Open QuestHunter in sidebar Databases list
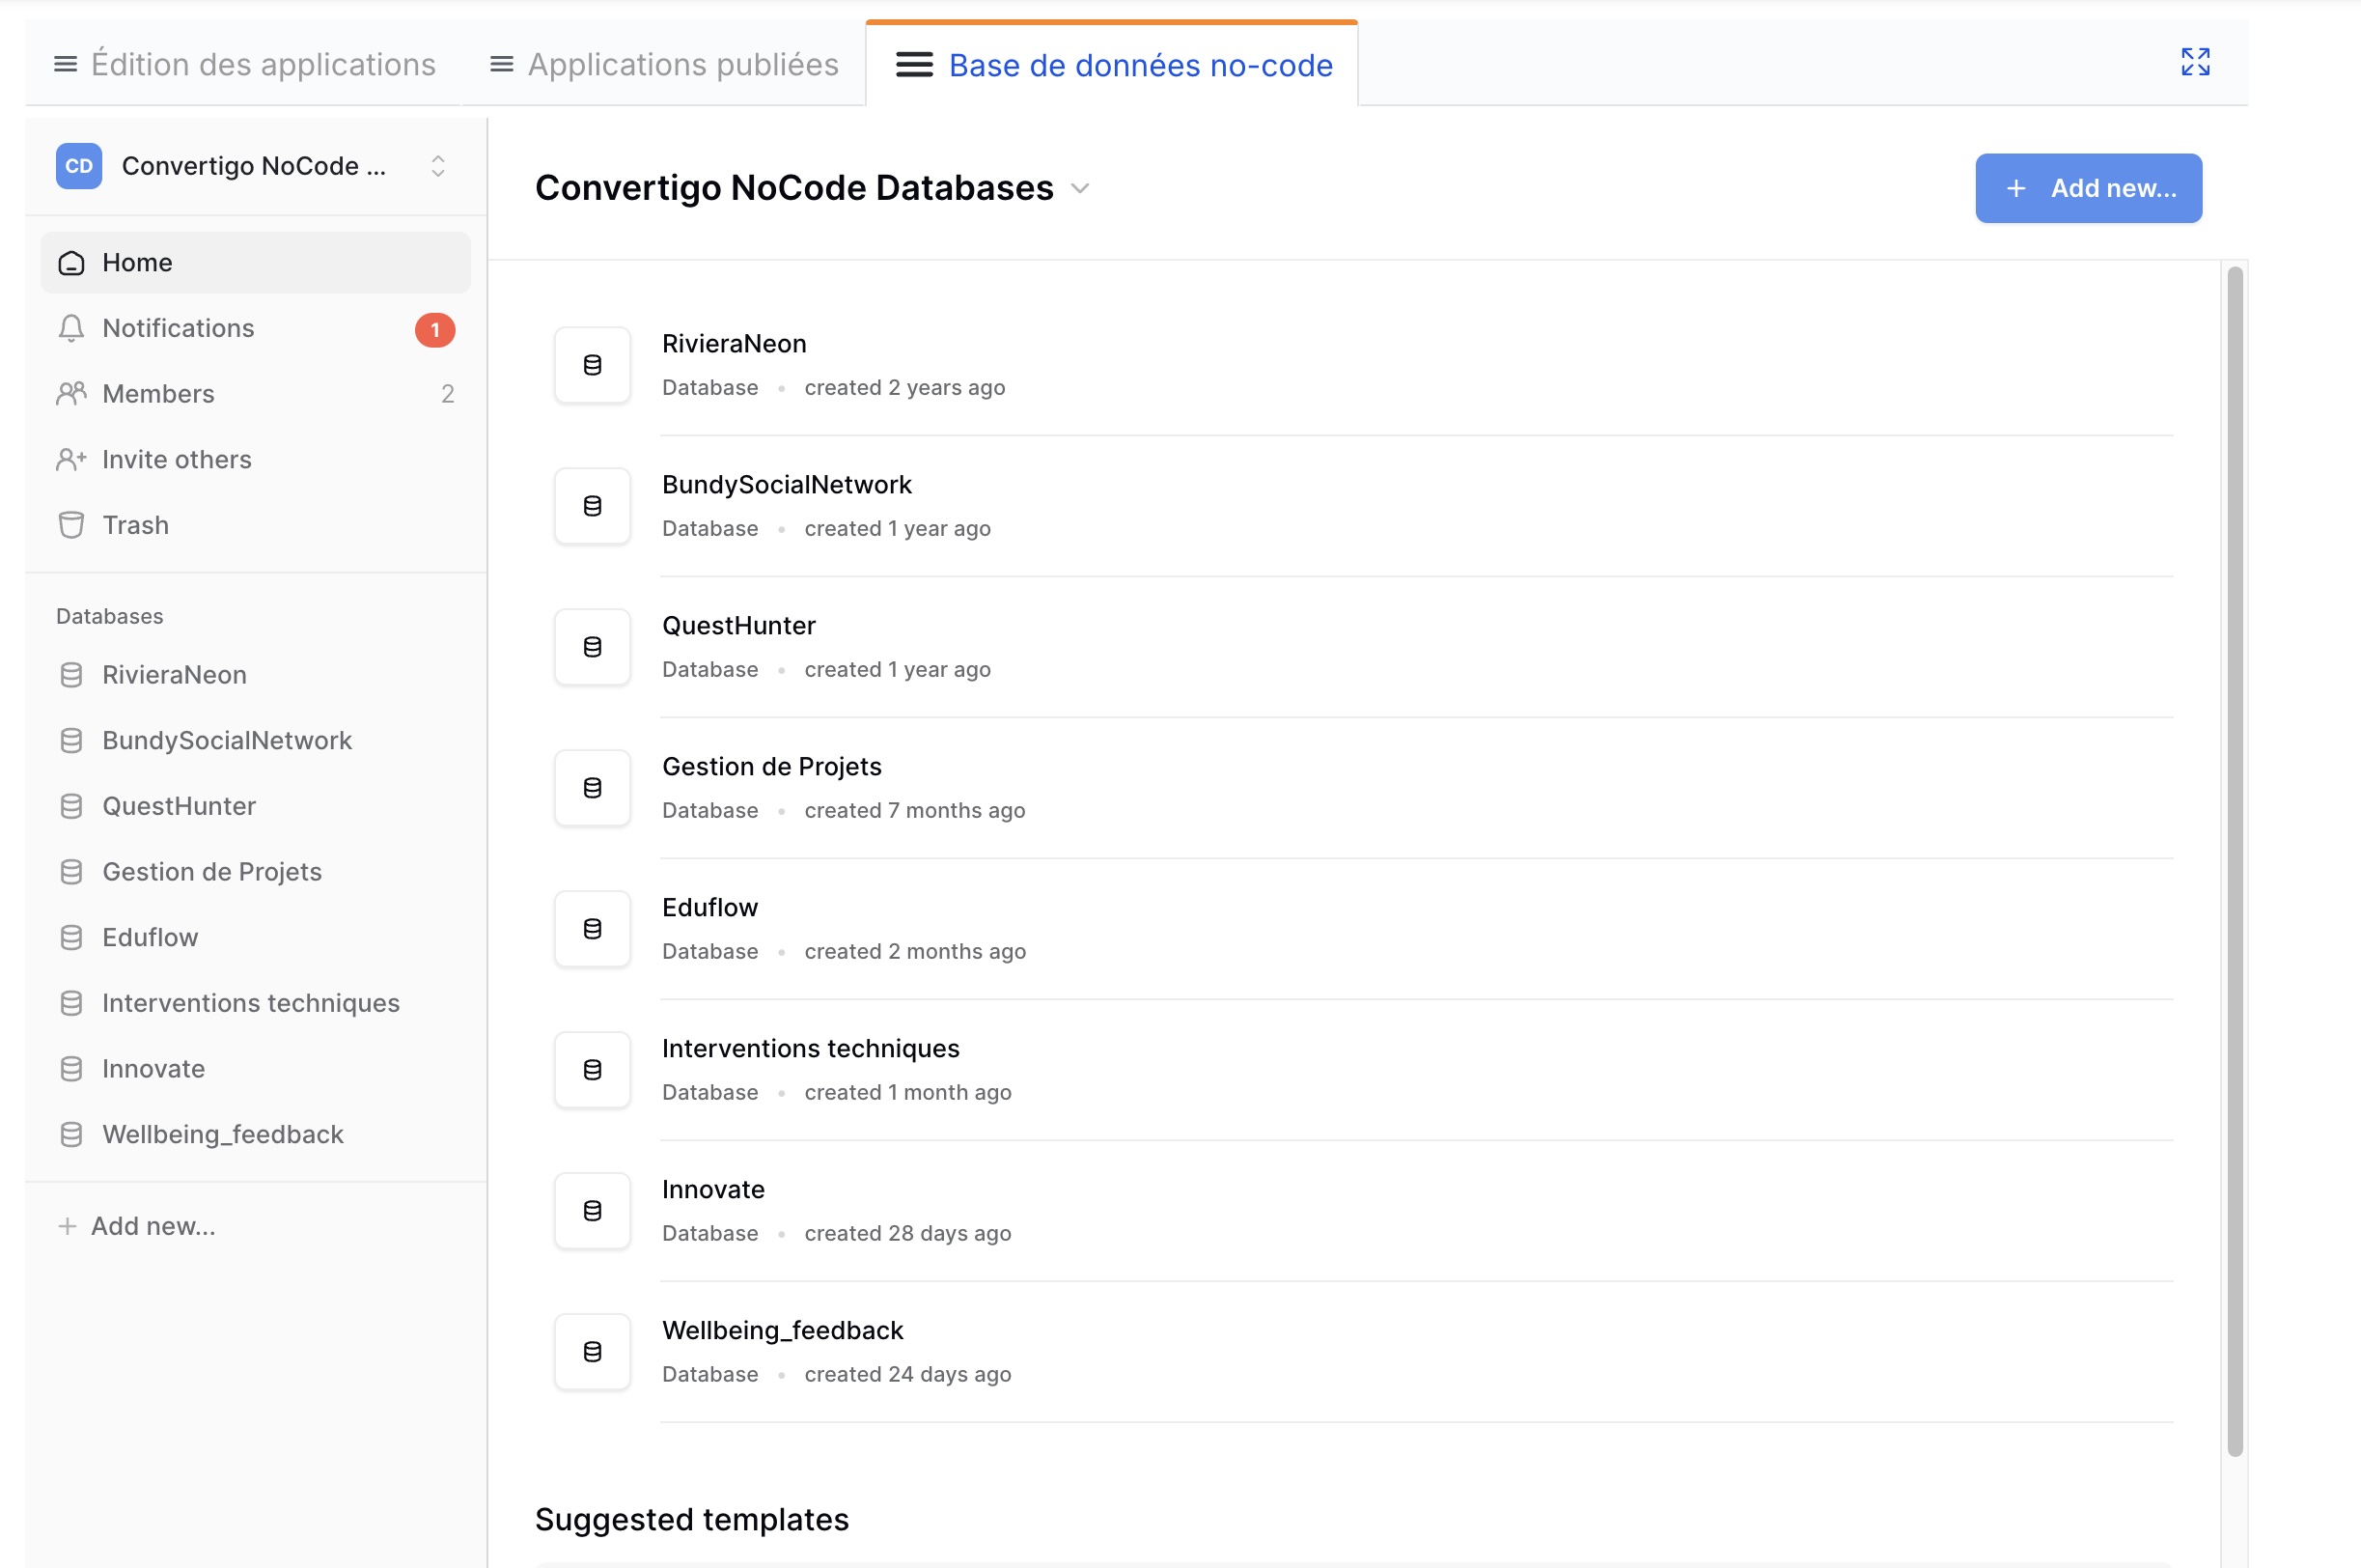Screen dimensions: 2361x1568 pos(256,806)
